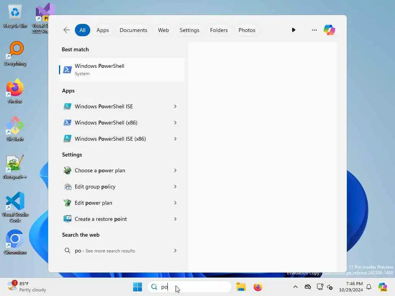
Task: Open the search panel three-dots options menu
Action: [314, 30]
